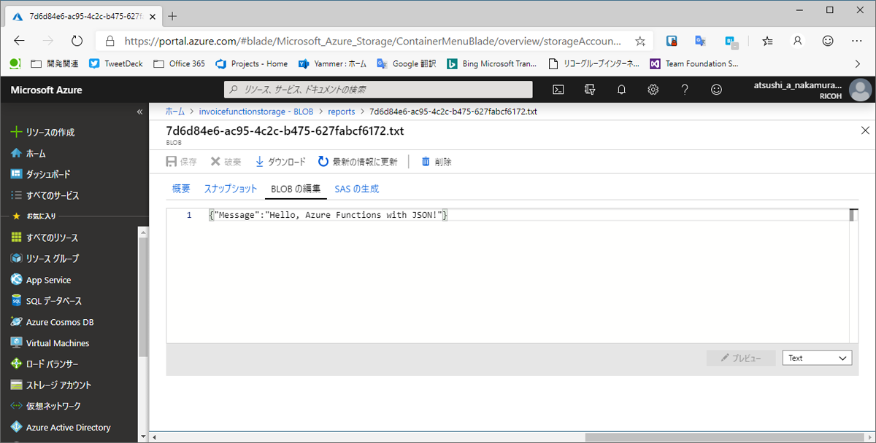The image size is (876, 443).
Task: Click the user account avatar
Action: point(861,90)
